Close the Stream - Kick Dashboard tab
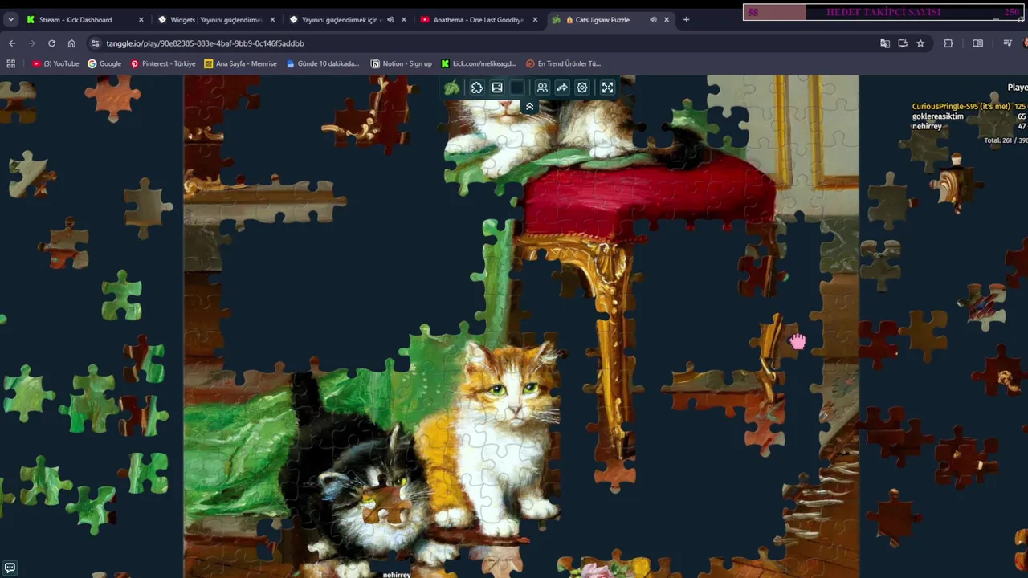Image resolution: width=1028 pixels, height=578 pixels. (141, 19)
